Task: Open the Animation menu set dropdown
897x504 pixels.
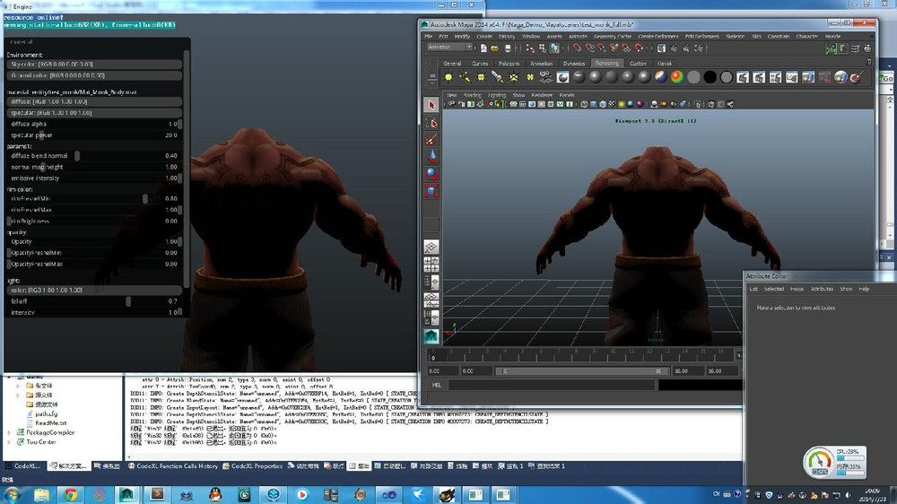Action: 449,48
